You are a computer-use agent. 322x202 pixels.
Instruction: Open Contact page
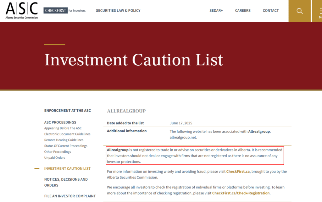pyautogui.click(x=271, y=10)
